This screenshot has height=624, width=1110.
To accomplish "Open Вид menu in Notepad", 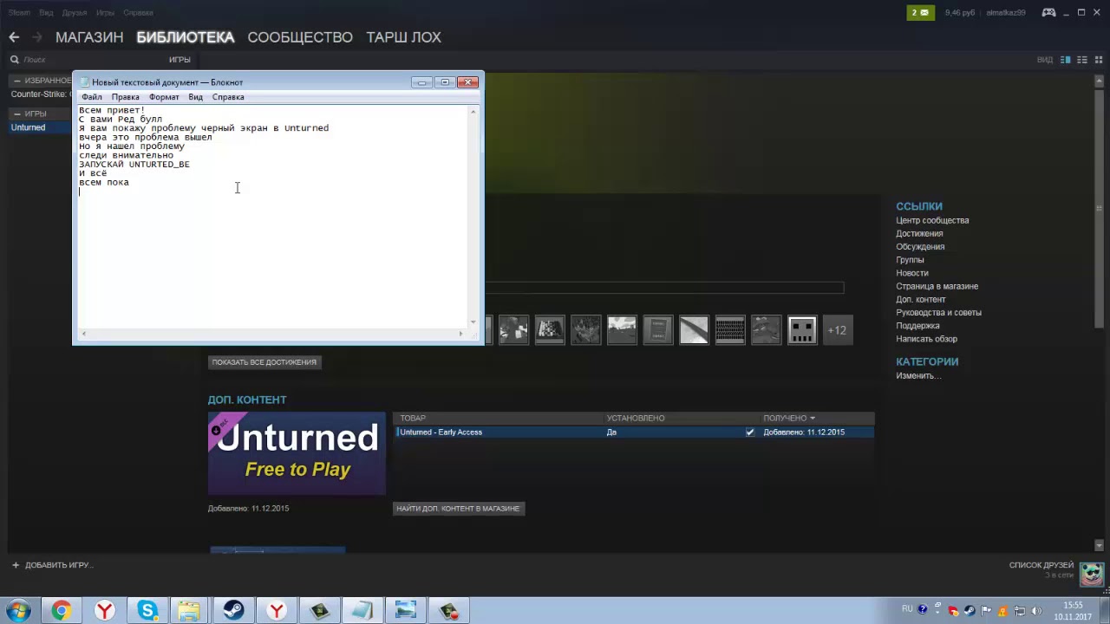I will pyautogui.click(x=196, y=97).
